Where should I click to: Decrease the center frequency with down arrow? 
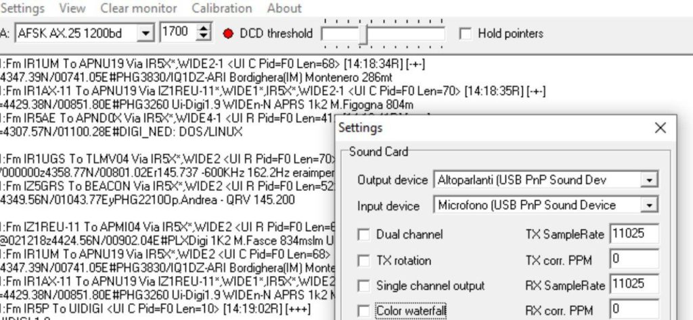tap(203, 37)
